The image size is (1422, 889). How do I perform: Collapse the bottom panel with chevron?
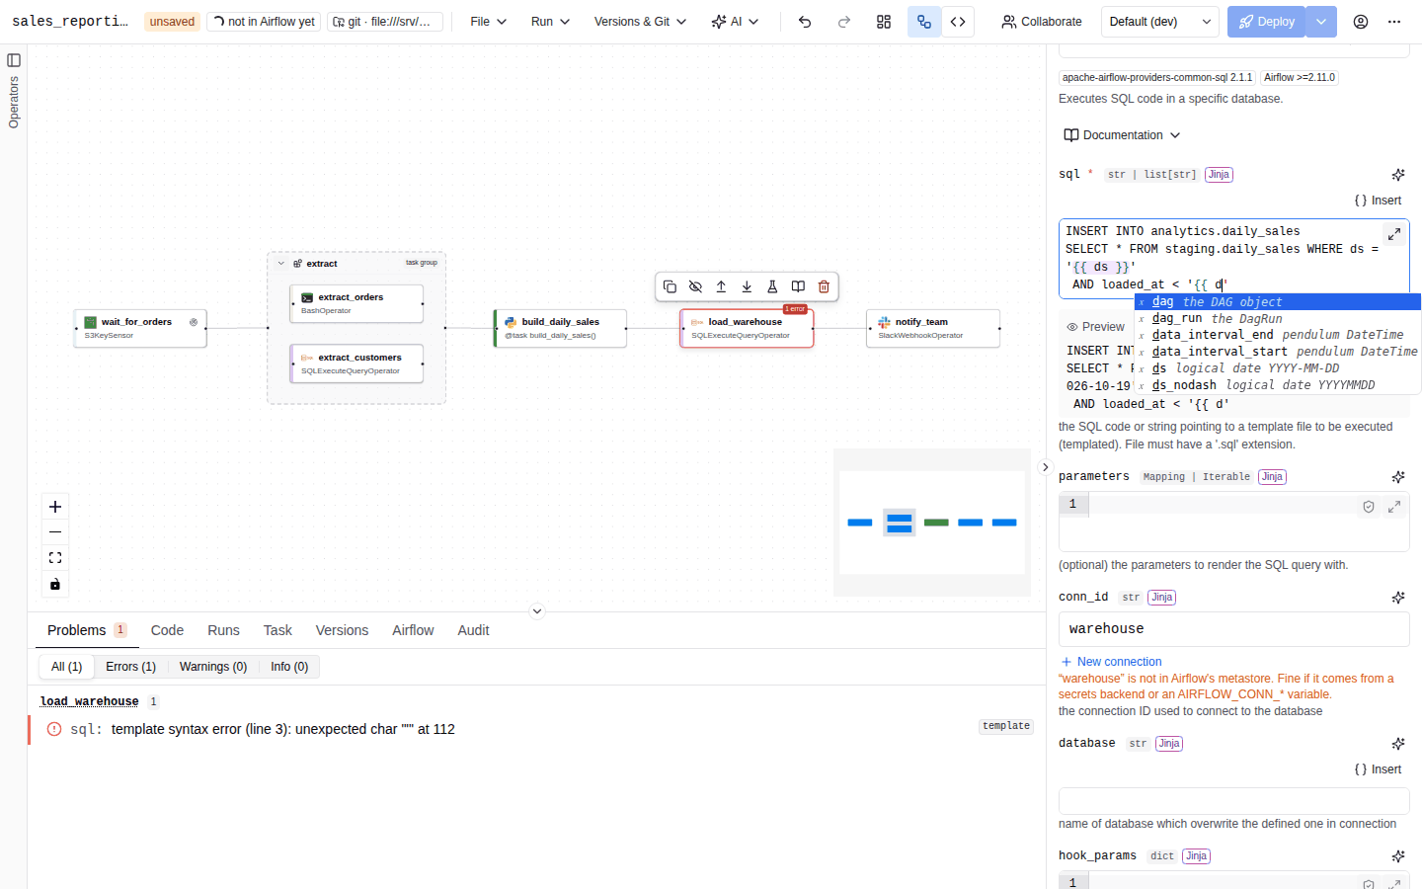point(537,611)
